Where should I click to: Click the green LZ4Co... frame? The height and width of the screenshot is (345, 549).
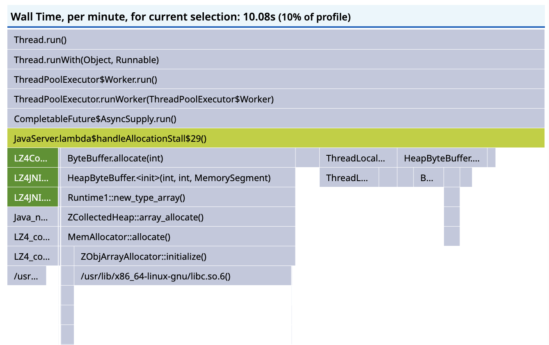click(33, 158)
